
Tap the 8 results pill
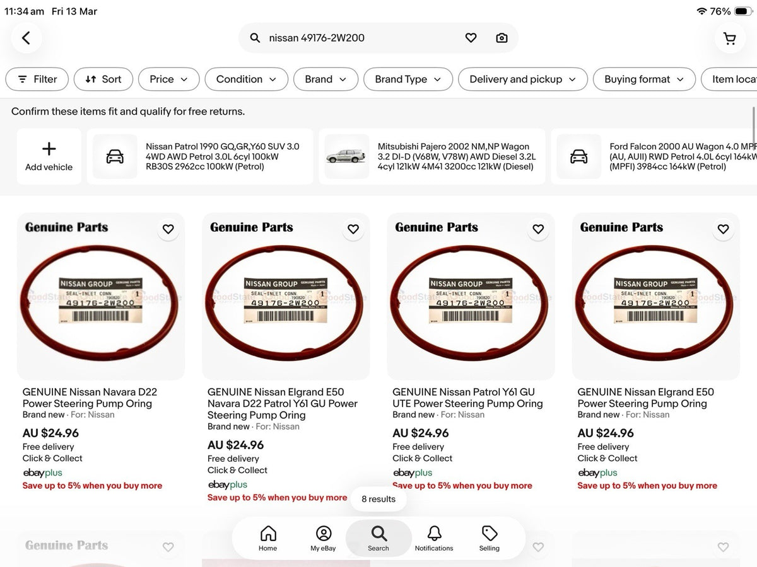coord(378,499)
